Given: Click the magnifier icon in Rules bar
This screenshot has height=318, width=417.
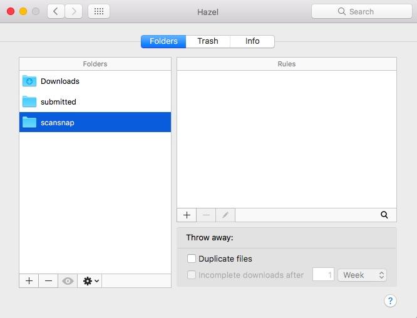Looking at the screenshot, I should 384,215.
